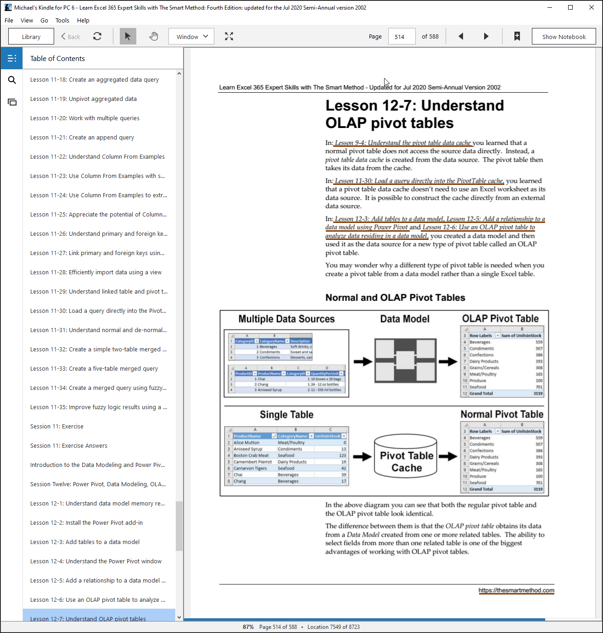This screenshot has height=633, width=603.
Task: Open Lesson 12-3: Add tables to a data model
Action: (85, 542)
